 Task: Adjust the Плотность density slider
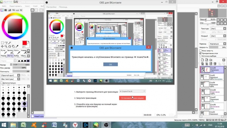21,71
